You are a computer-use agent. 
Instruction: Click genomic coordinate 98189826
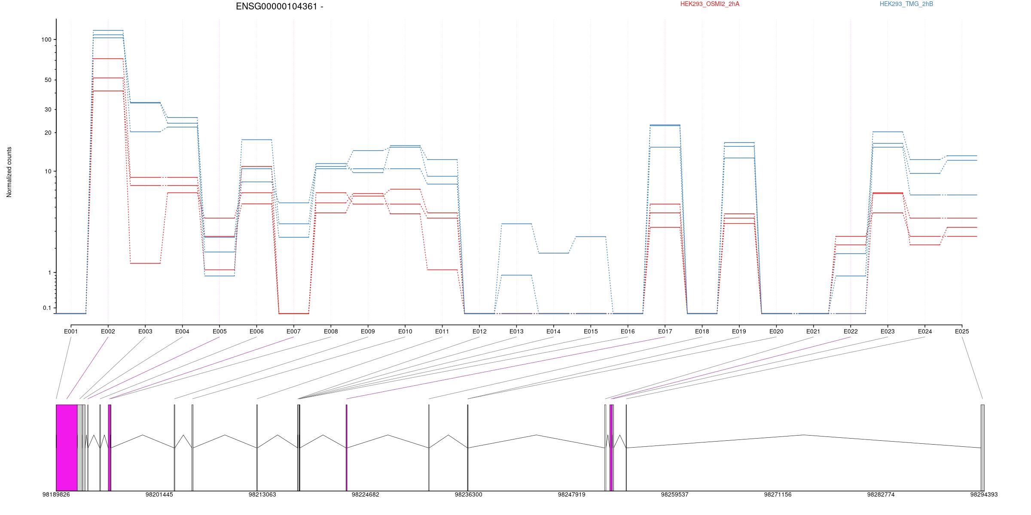[56, 494]
